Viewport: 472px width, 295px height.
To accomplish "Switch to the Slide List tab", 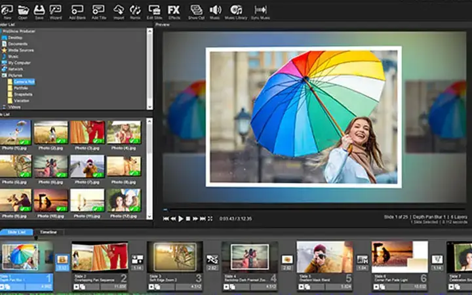I will pyautogui.click(x=16, y=232).
